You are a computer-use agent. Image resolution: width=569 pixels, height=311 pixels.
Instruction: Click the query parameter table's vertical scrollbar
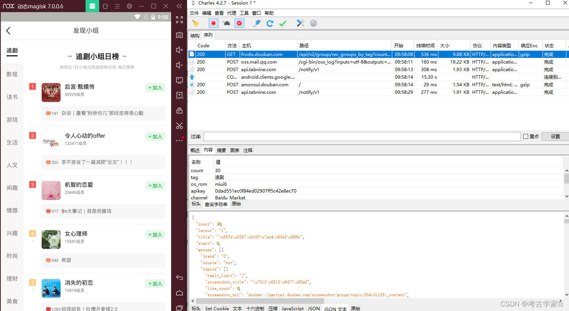[566, 178]
